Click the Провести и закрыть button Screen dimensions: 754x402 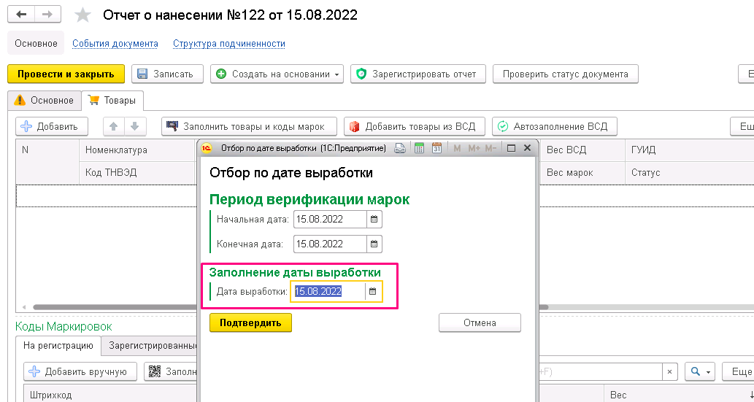(66, 74)
